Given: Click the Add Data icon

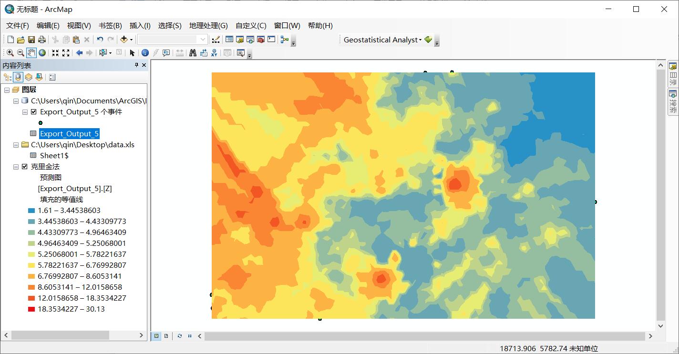Looking at the screenshot, I should pos(124,40).
